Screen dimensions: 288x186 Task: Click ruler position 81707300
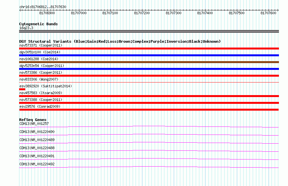173,13
